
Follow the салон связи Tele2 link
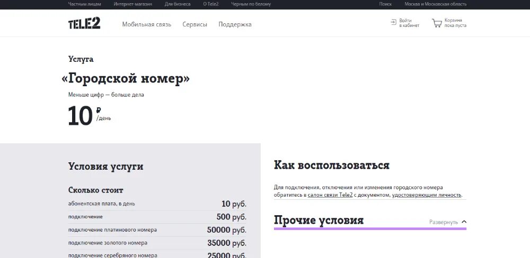330,195
